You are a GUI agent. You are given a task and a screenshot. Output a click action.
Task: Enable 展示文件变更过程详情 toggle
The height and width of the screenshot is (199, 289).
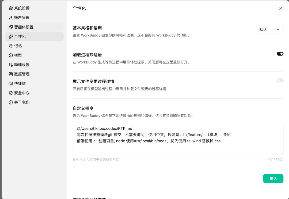pos(280,80)
